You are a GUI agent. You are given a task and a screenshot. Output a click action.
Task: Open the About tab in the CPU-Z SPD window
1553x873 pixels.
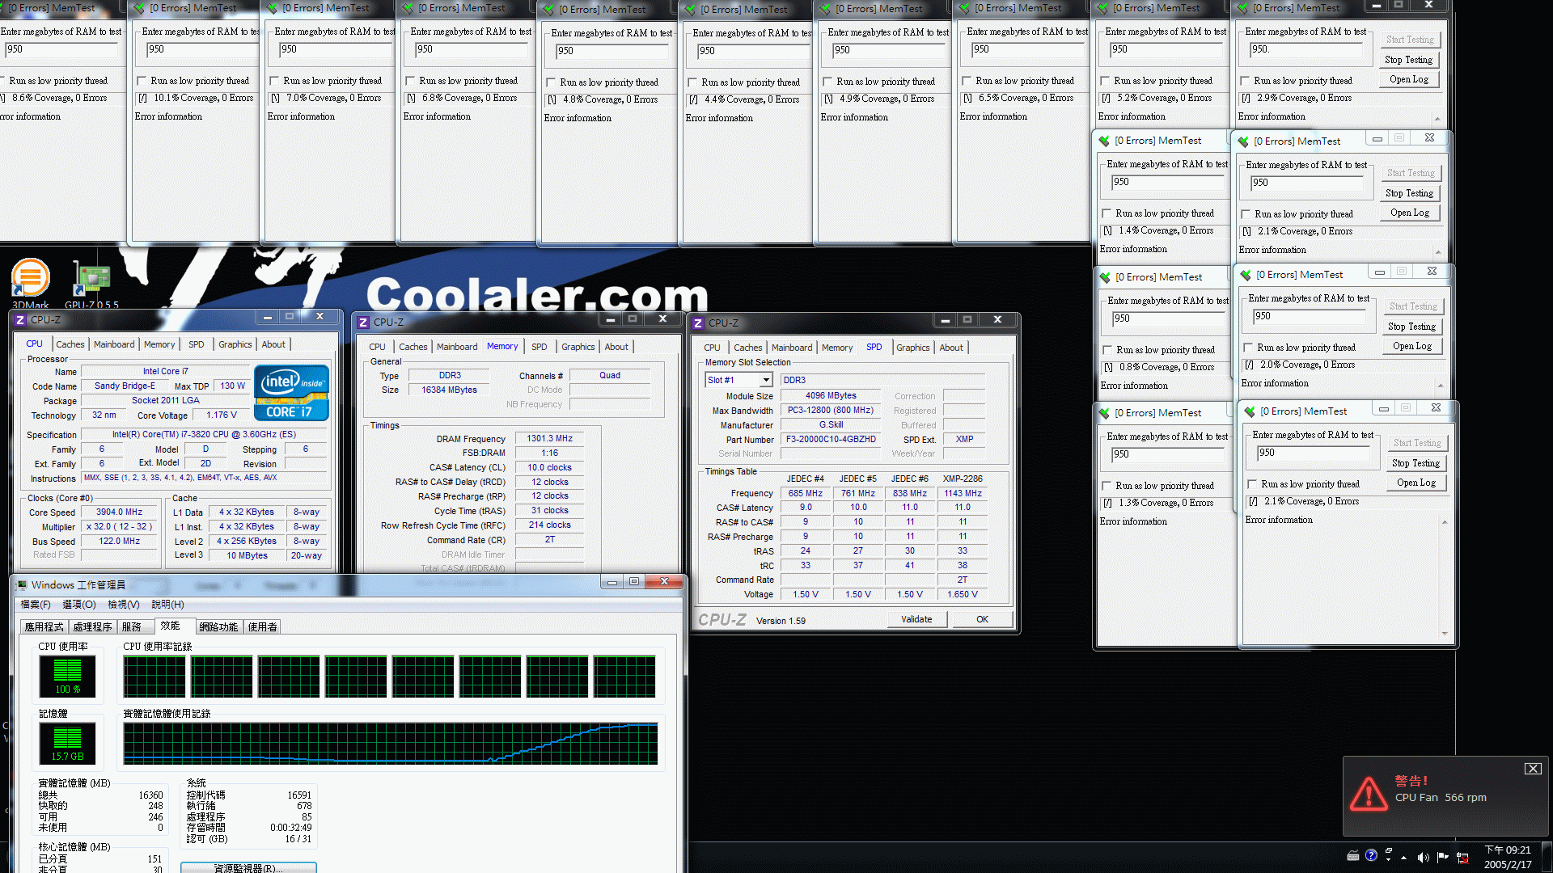(951, 348)
